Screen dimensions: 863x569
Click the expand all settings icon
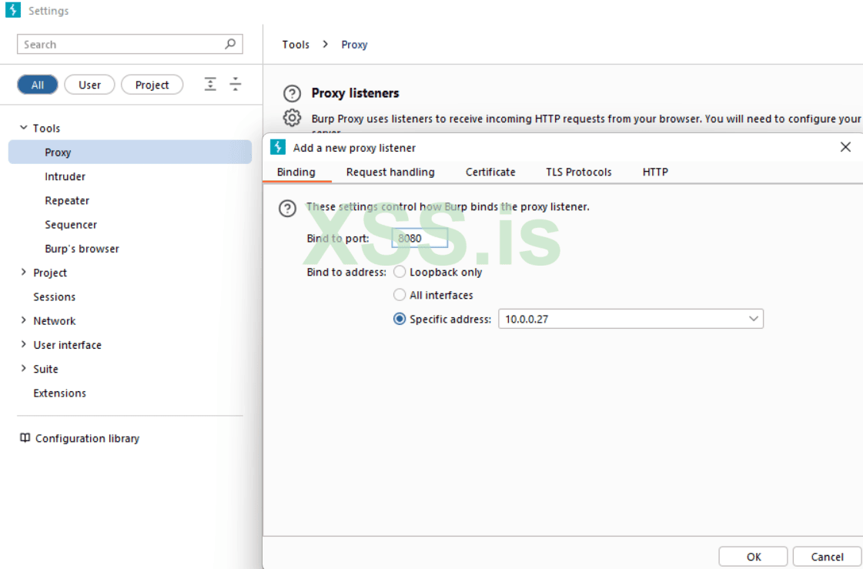click(x=210, y=84)
